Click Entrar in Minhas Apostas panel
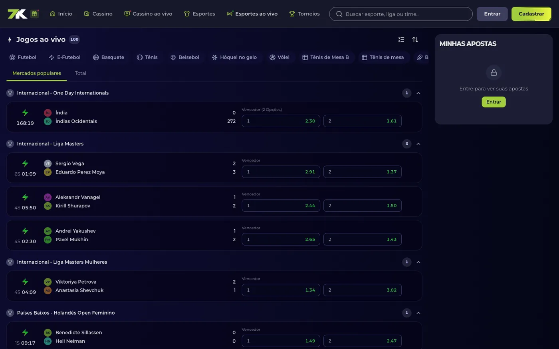 pyautogui.click(x=494, y=102)
